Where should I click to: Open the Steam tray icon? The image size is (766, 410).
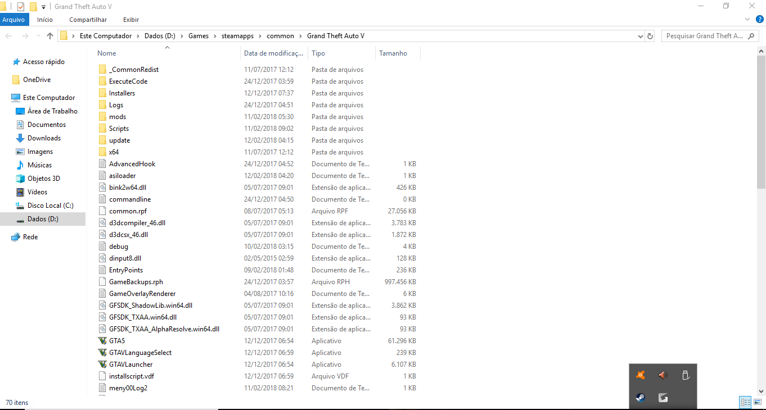click(x=640, y=398)
